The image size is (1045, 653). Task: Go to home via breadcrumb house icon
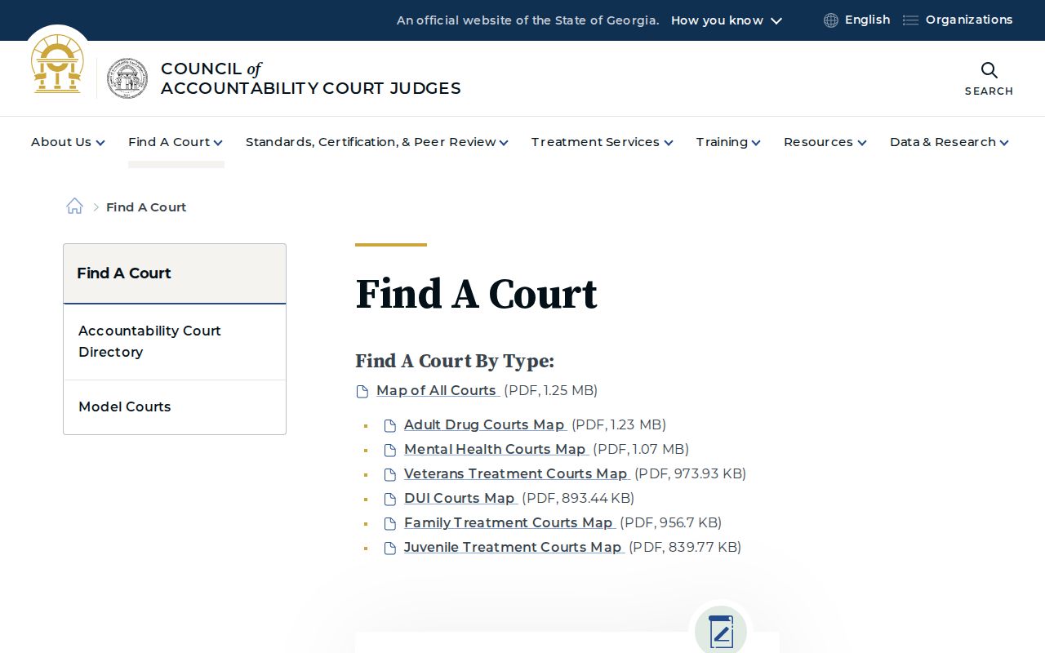pos(74,207)
